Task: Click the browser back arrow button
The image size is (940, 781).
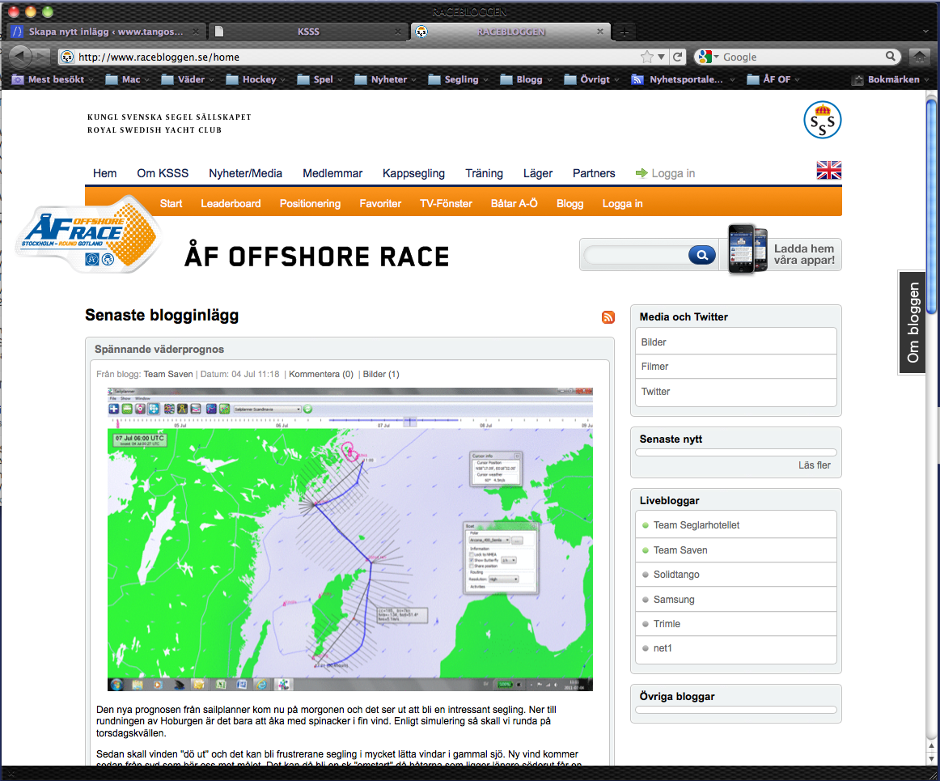Action: coord(19,57)
